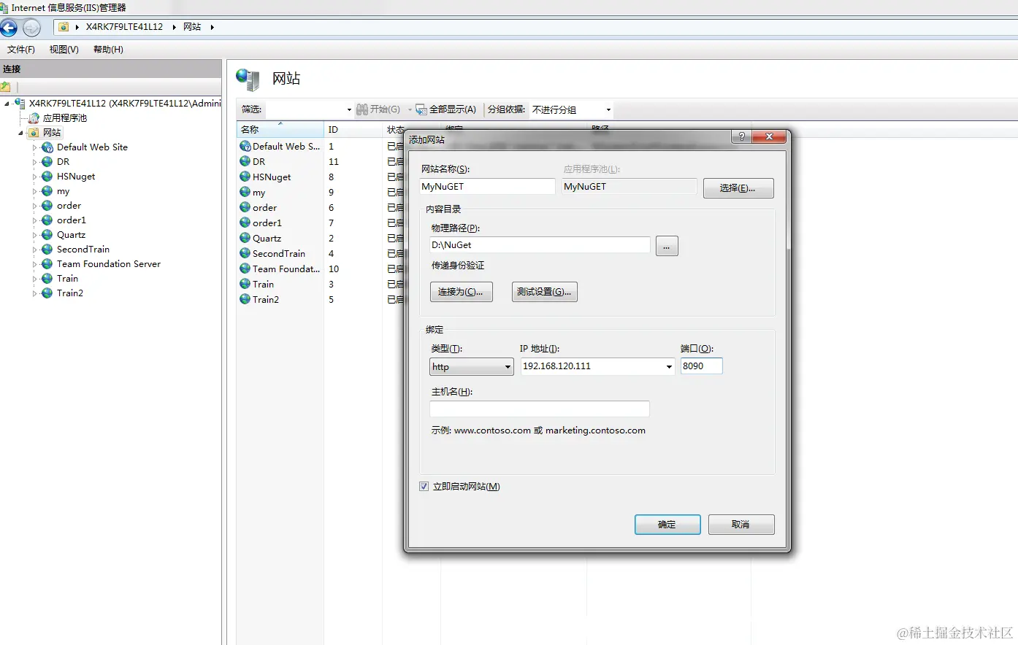Image resolution: width=1018 pixels, height=645 pixels.
Task: Click the globe icon of Quartz in tree
Action: pyautogui.click(x=47, y=235)
